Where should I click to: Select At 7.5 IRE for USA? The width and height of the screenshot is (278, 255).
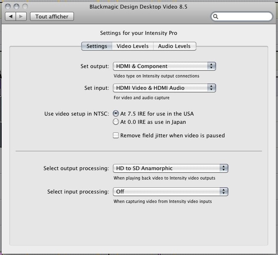[116, 114]
